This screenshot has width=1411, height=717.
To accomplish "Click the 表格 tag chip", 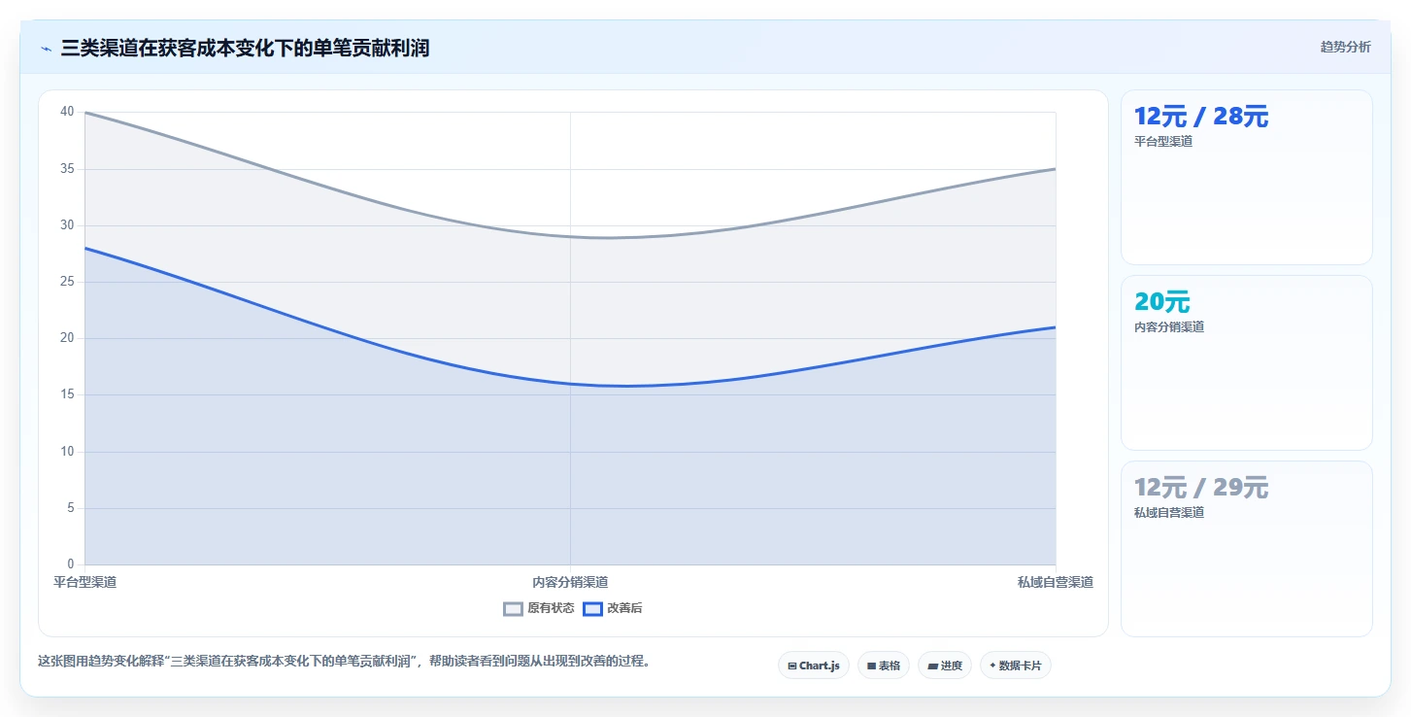I will coord(884,666).
